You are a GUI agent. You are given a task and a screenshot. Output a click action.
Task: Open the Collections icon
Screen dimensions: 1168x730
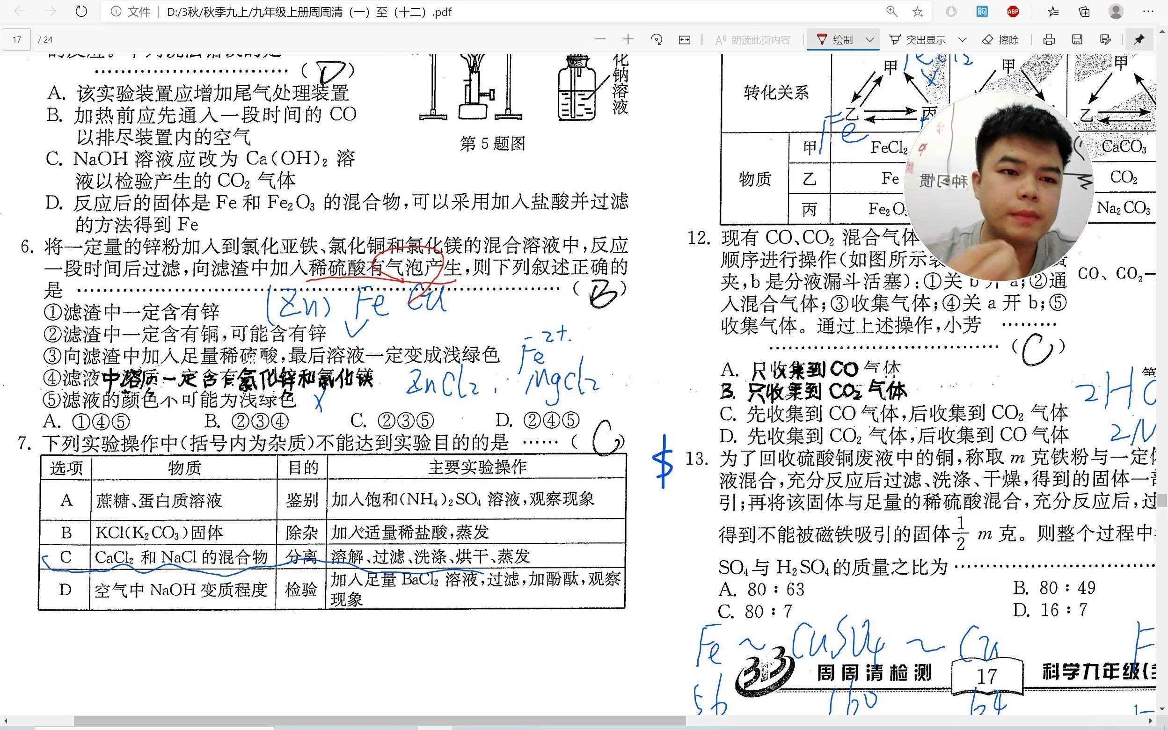1084,12
